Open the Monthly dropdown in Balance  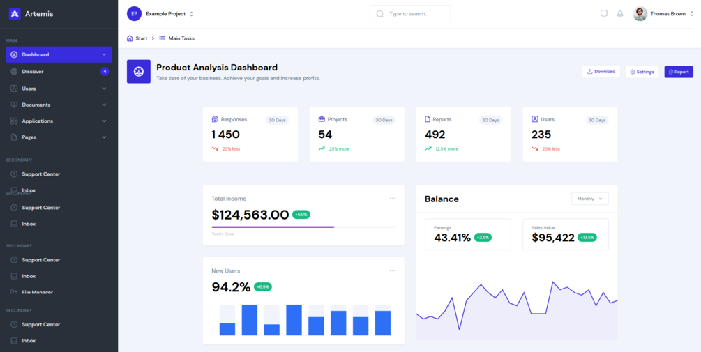[x=590, y=199]
